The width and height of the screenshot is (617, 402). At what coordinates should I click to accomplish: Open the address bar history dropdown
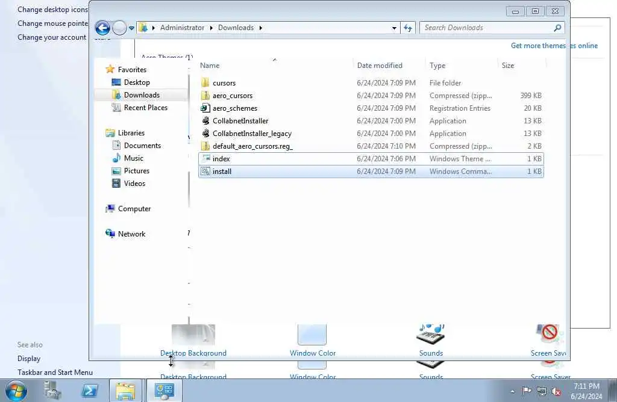point(394,28)
